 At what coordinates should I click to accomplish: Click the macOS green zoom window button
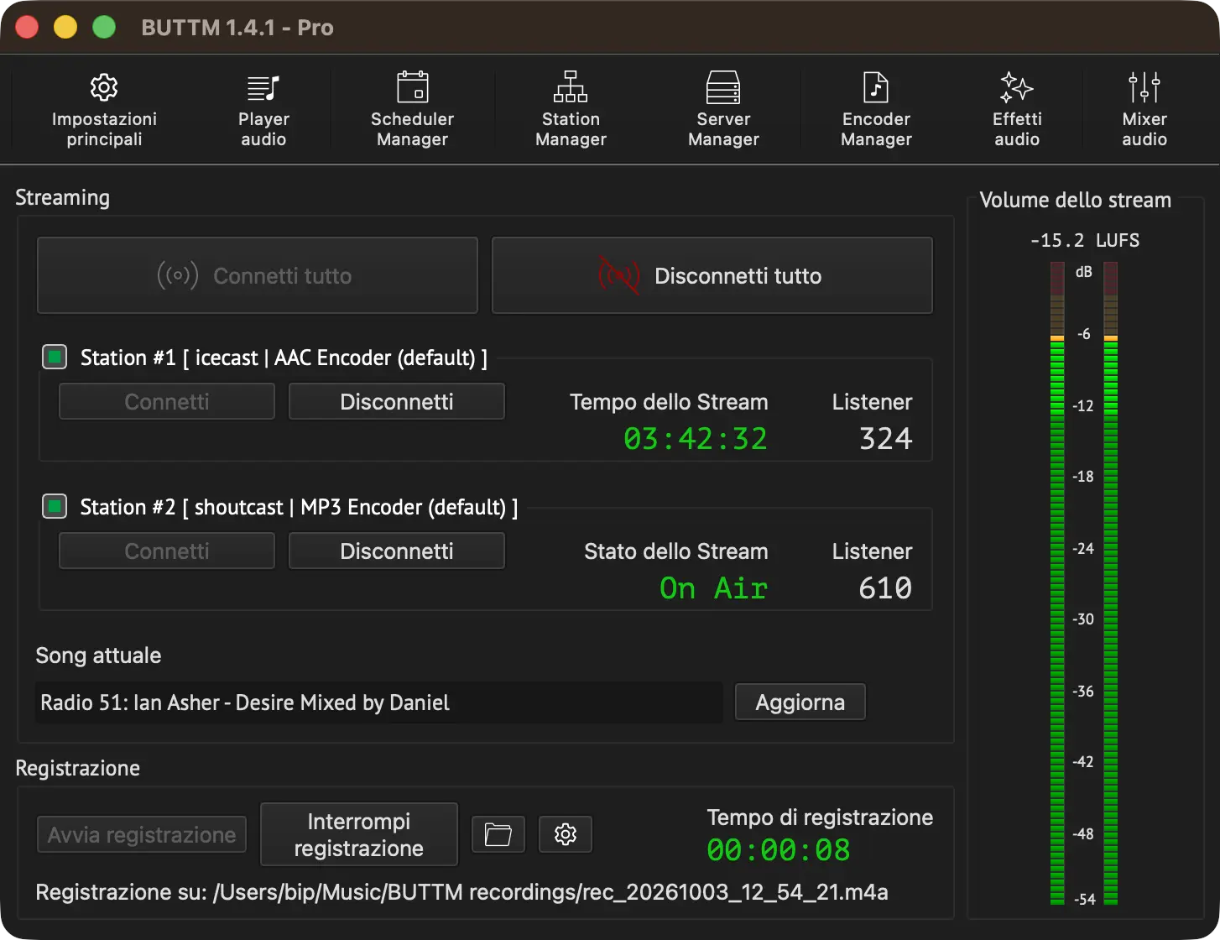point(104,28)
